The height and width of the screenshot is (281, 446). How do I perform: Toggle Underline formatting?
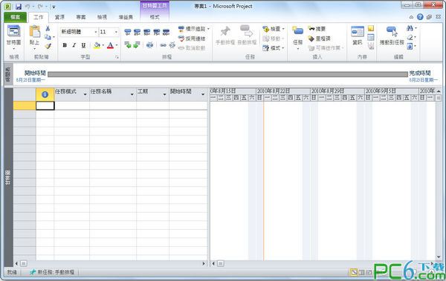[x=83, y=45]
